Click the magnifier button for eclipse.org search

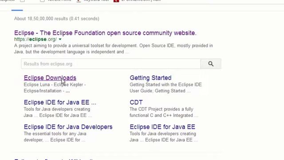pyautogui.click(x=211, y=64)
